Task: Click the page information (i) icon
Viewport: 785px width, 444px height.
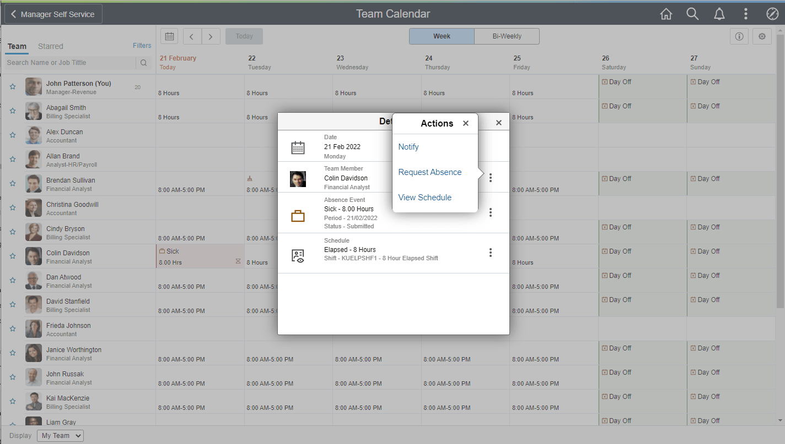Action: coord(739,36)
